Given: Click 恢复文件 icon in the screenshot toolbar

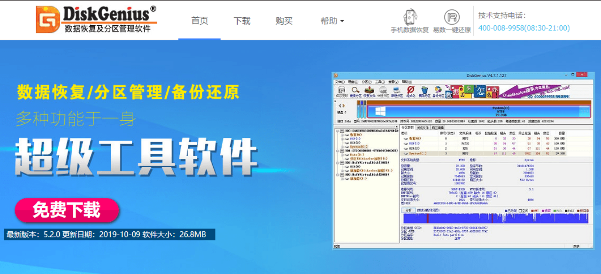Looking at the screenshot, I should [x=370, y=91].
